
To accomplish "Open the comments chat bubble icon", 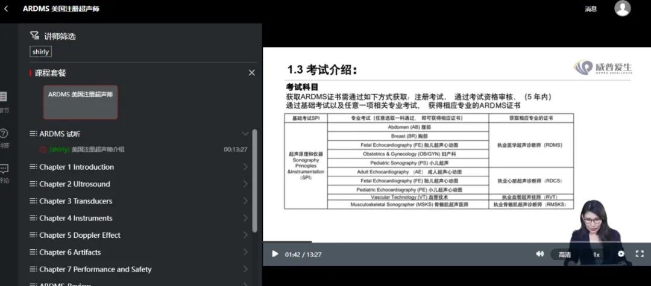I will point(4,169).
